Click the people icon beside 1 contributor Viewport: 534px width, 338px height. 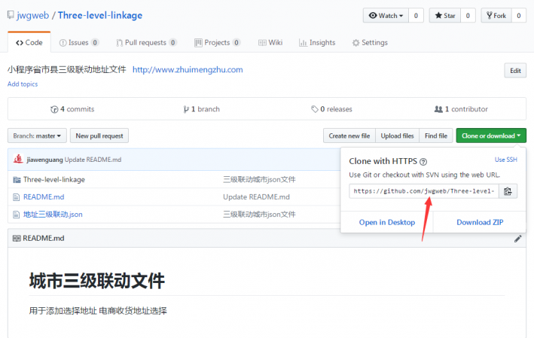pyautogui.click(x=438, y=109)
